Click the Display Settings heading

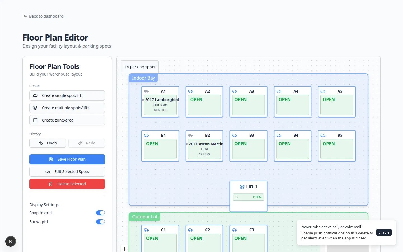coord(44,205)
